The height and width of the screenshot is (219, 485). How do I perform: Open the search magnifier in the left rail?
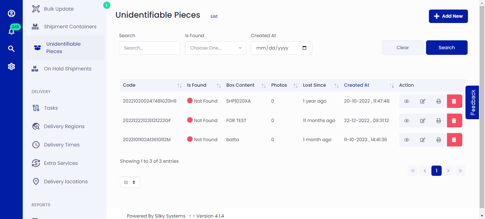11,48
